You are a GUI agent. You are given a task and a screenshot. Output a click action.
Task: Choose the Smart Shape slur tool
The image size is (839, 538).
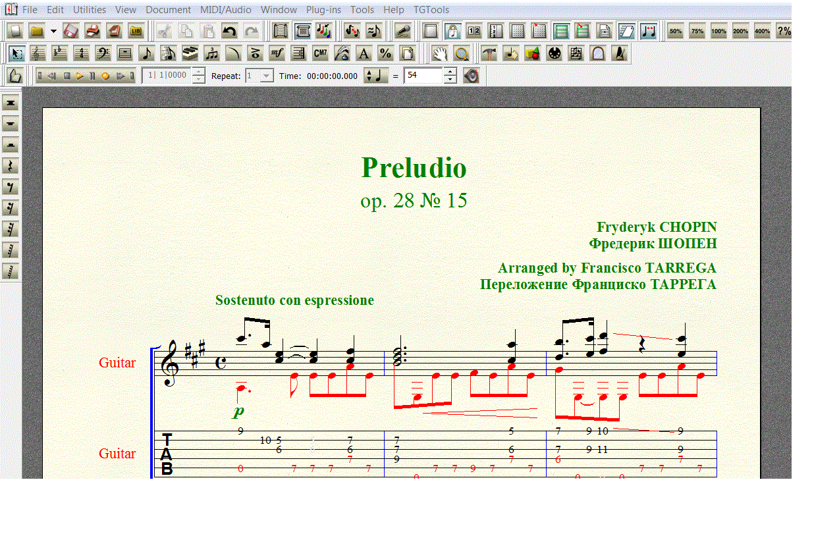coord(233,53)
